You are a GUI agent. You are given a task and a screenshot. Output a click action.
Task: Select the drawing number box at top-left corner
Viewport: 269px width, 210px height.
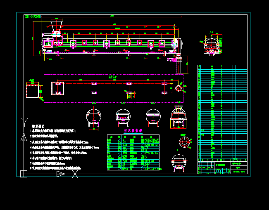32,17
